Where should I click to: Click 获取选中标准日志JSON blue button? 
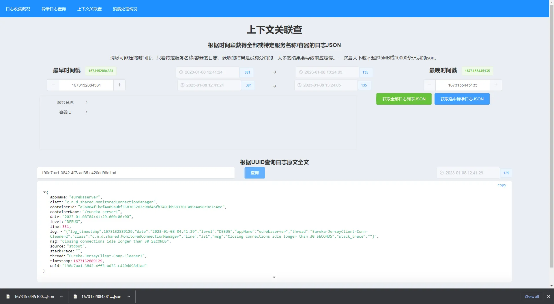(462, 99)
